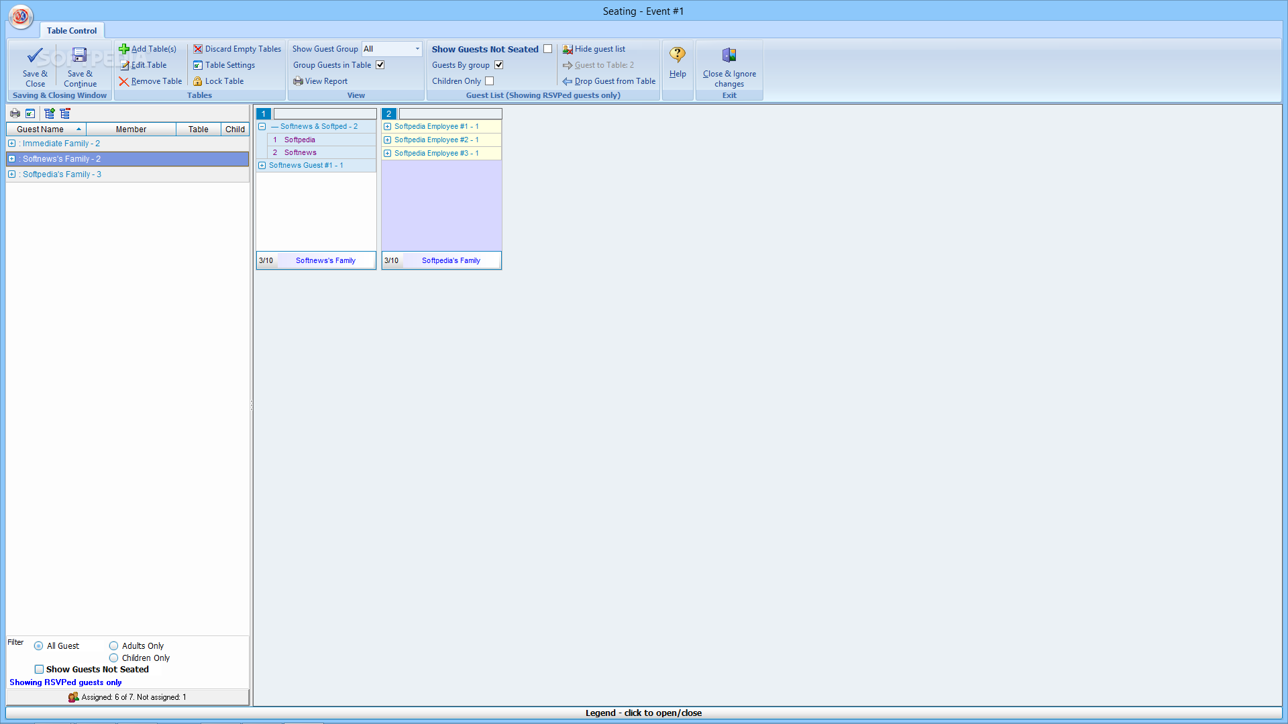The image size is (1288, 724).
Task: Enable ribbon Show Guests Not Seated checkbox
Action: [548, 49]
